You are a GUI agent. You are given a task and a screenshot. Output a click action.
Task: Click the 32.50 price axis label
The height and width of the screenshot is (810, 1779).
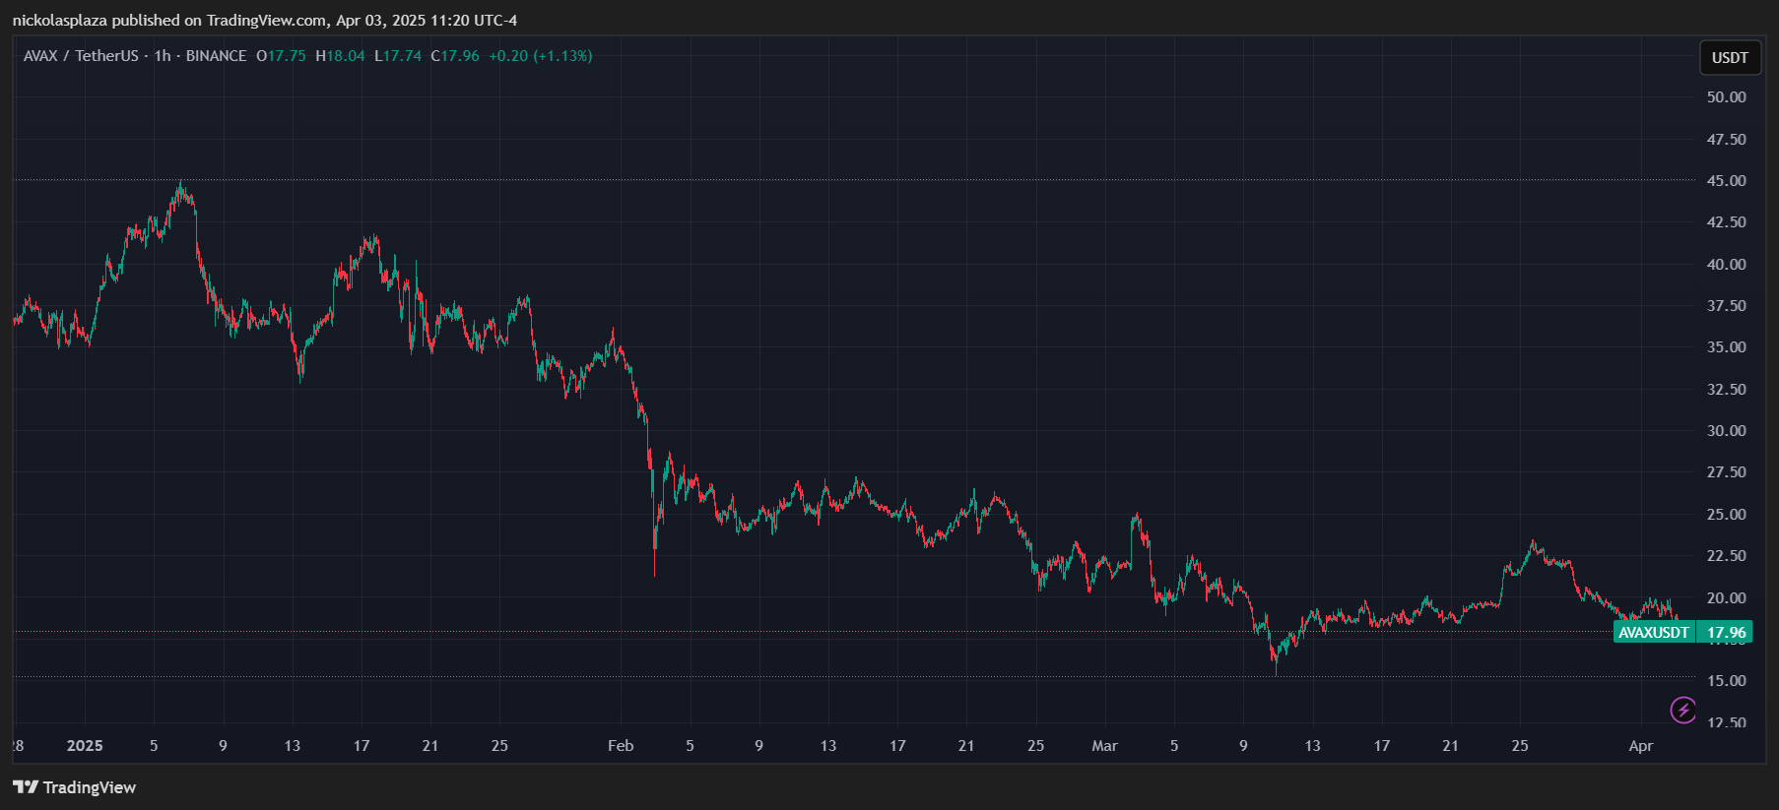(x=1726, y=390)
